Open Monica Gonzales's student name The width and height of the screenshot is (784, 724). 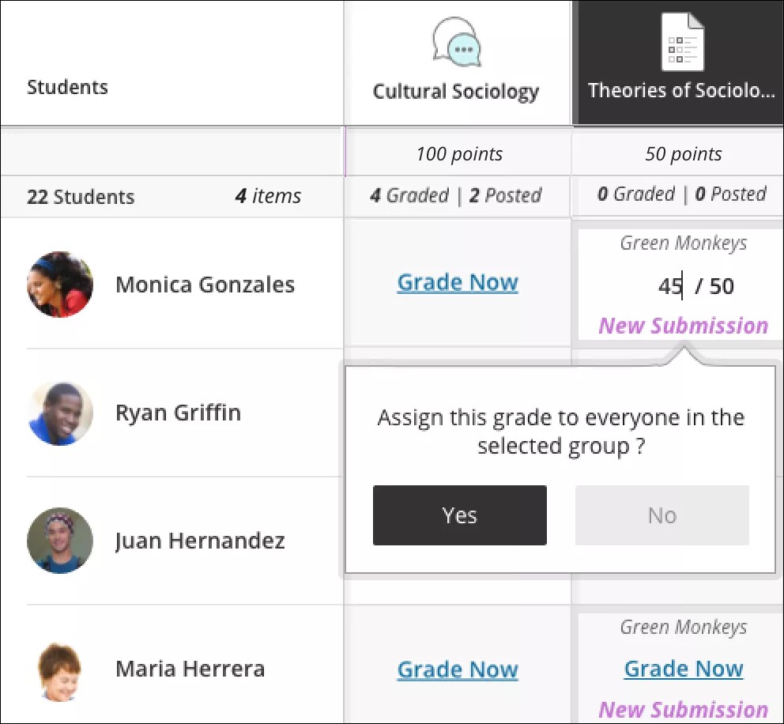pos(205,285)
